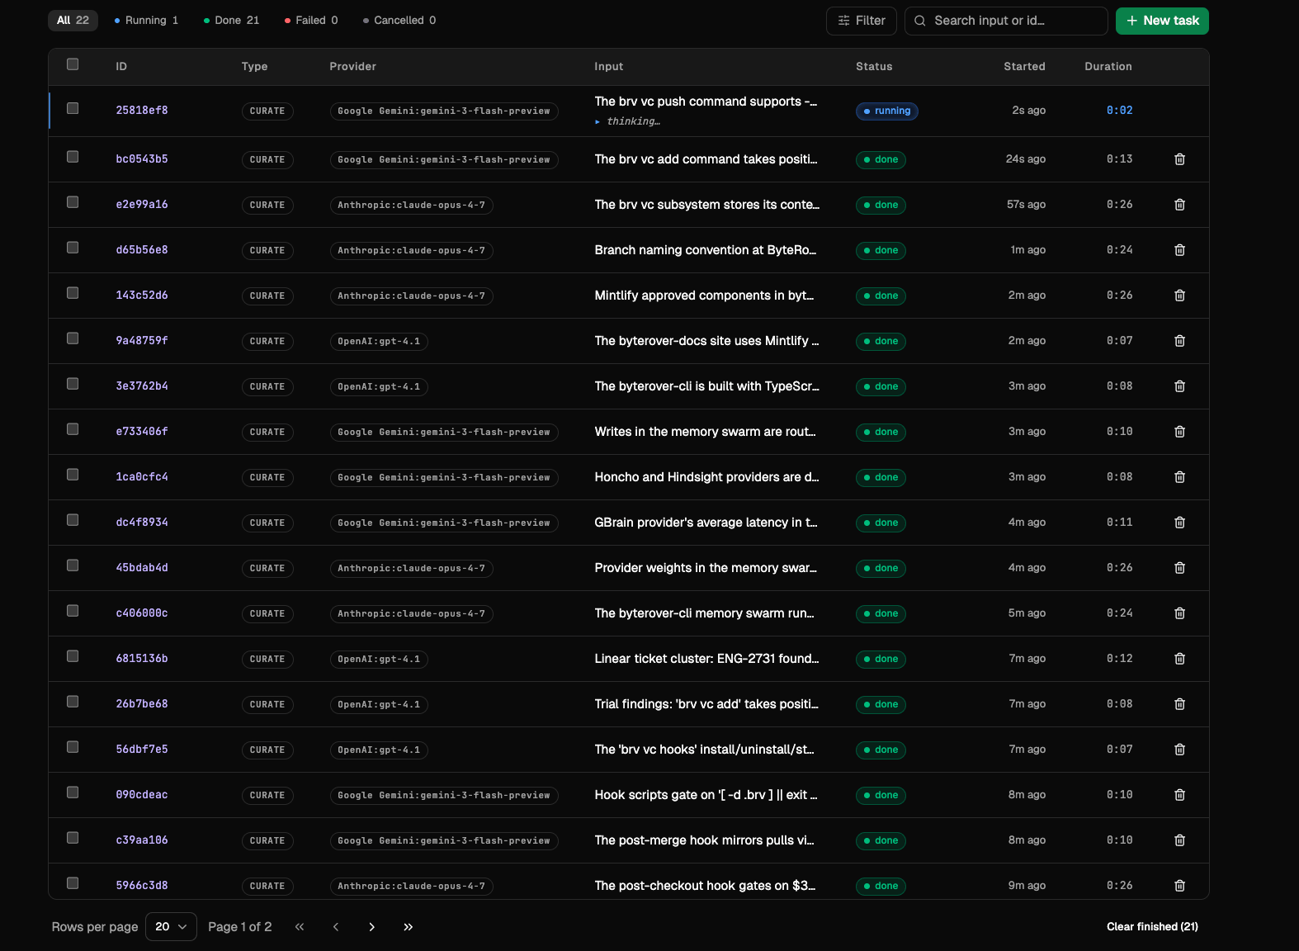
Task: Click input 'GBrain provider's average latency in t…'
Action: (706, 523)
